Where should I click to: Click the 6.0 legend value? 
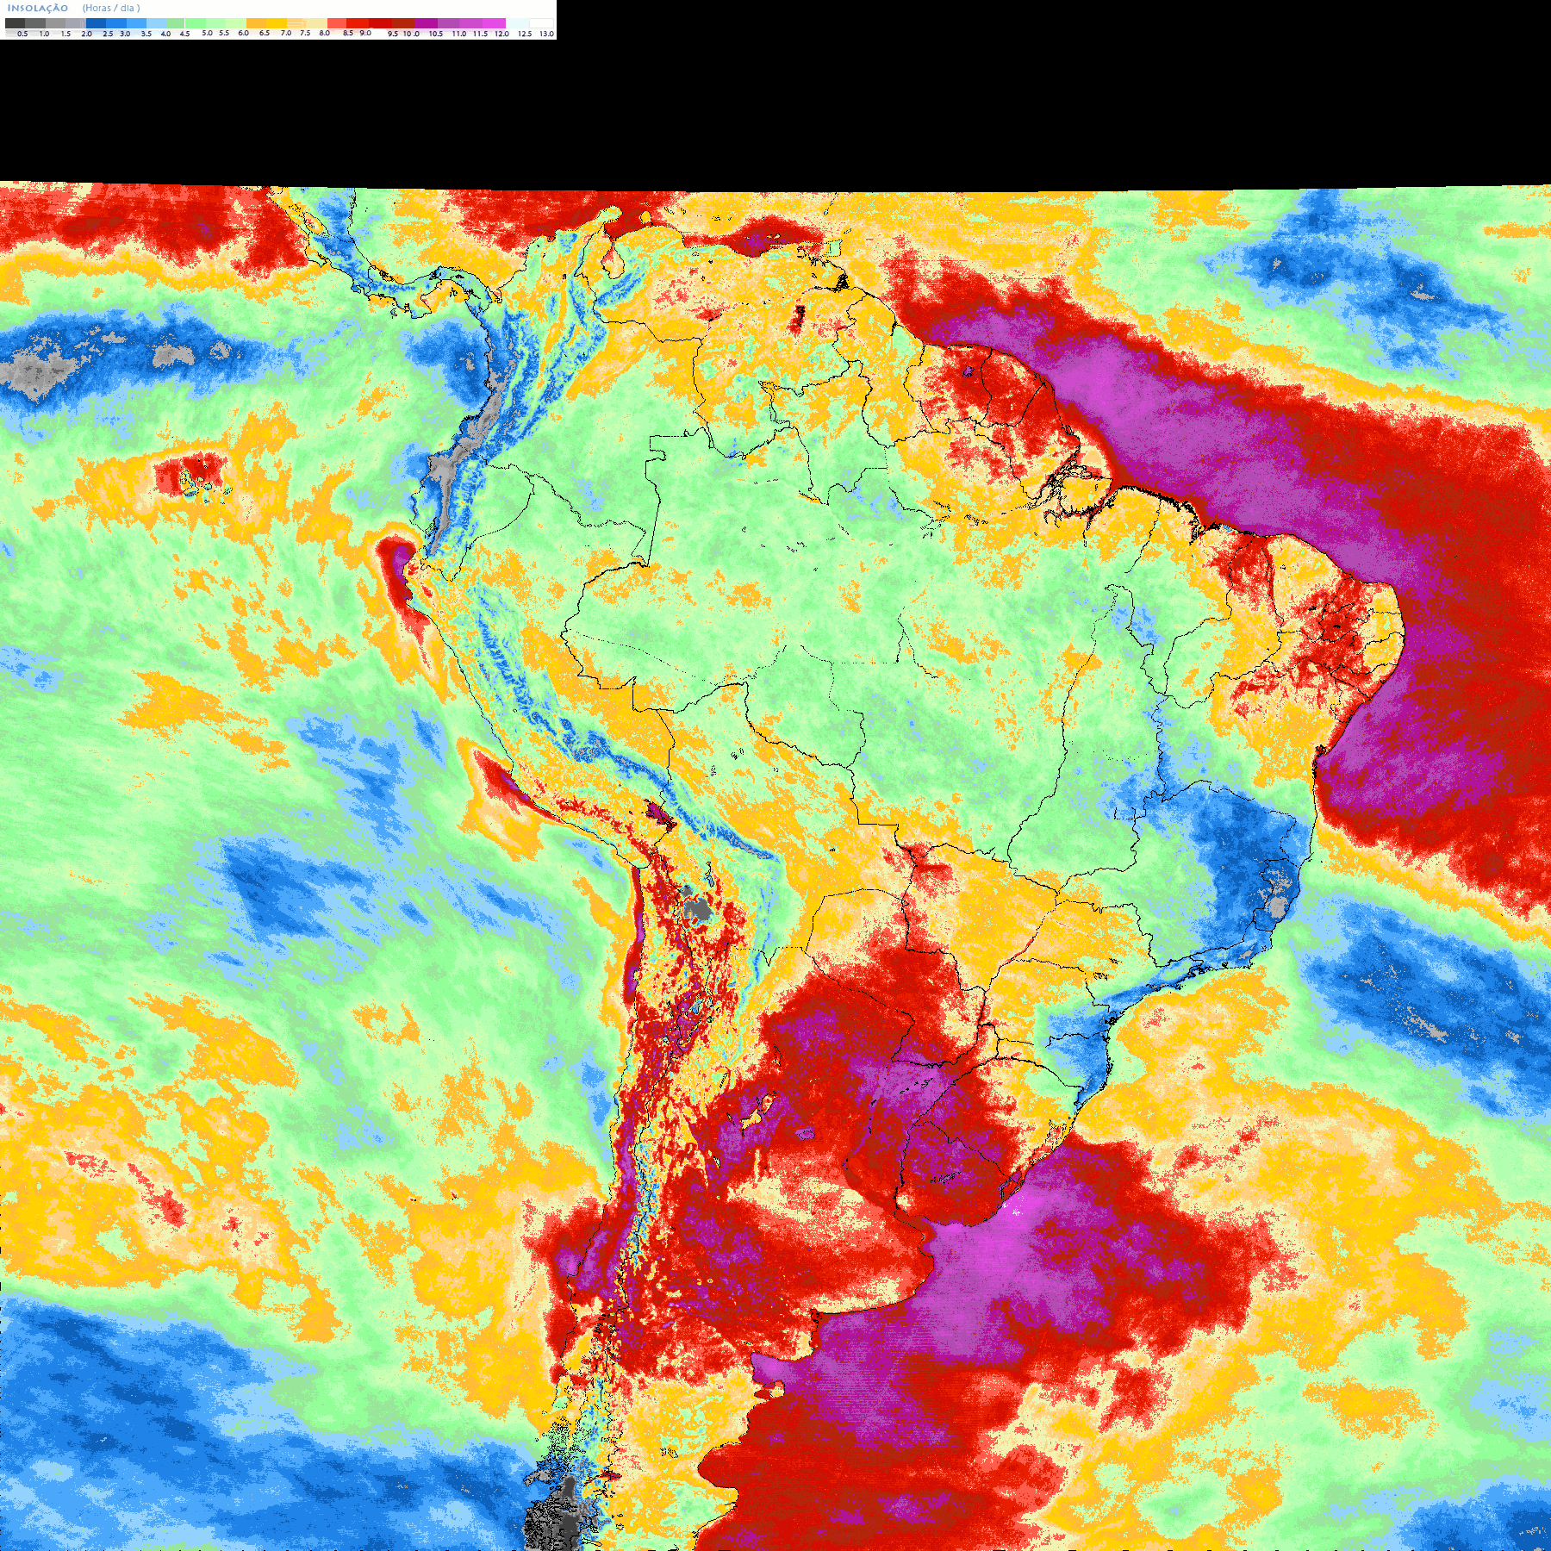tap(244, 33)
